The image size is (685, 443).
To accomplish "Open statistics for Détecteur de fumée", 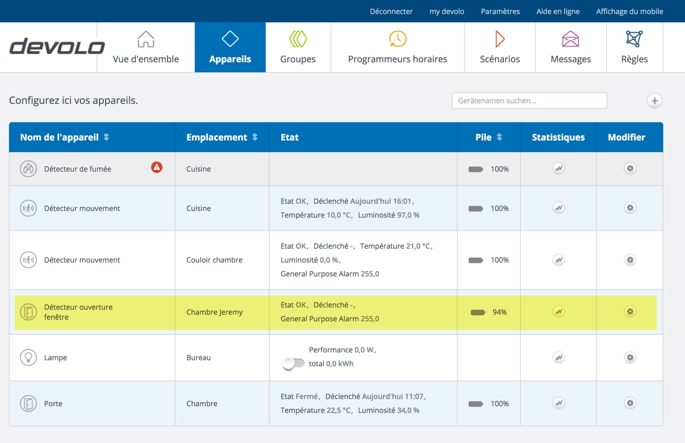I will [559, 168].
